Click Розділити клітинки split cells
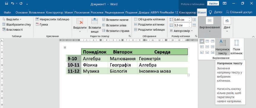 tap(149, 24)
